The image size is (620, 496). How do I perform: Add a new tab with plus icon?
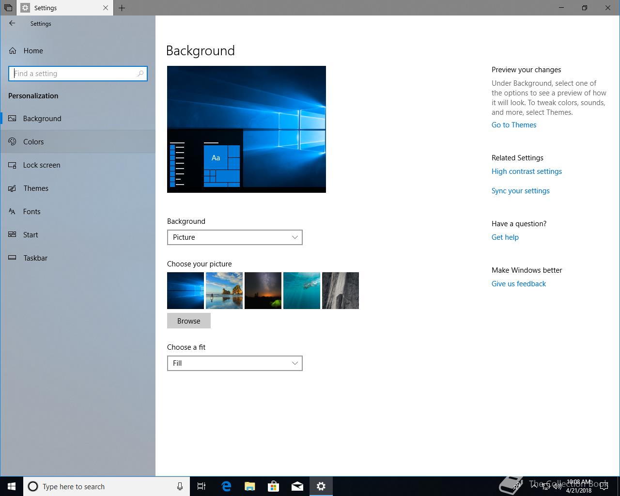(x=122, y=8)
